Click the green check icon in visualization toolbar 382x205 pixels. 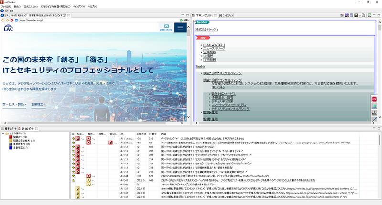pos(369,15)
